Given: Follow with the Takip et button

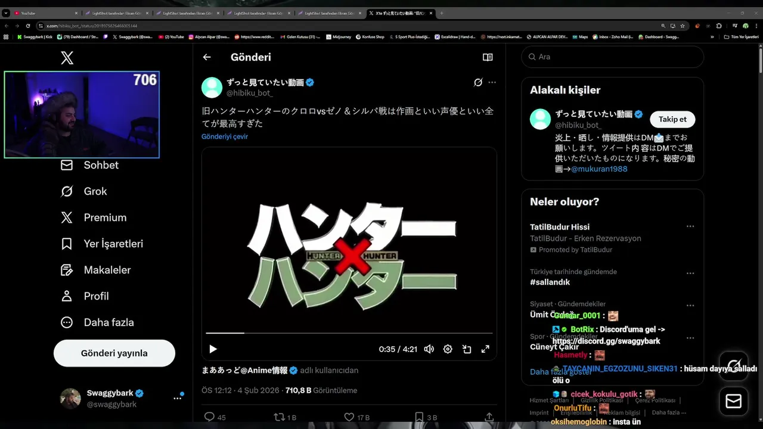Looking at the screenshot, I should 672,119.
